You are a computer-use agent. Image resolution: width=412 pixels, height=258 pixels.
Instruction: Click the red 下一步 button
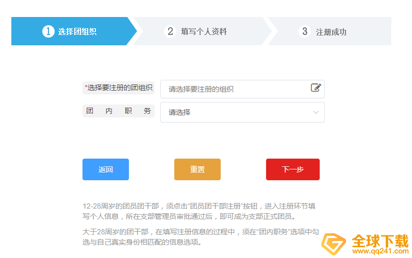click(293, 169)
